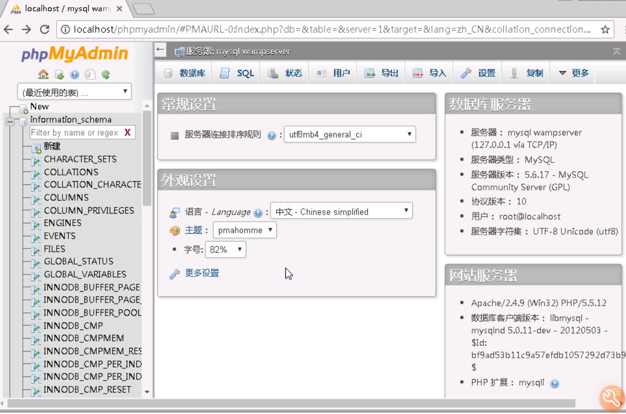
Task: Click the theme palette icon beside 主题
Action: 175,231
